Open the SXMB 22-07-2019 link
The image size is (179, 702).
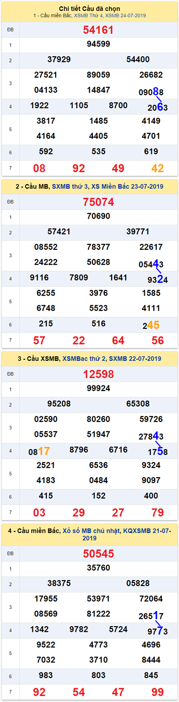(x=135, y=359)
